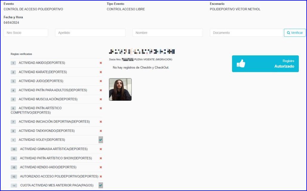Viewport: 307px width, 191px height.
Task: Select ACTIVIDAD PATÍN ARTÍSTICO SHOW(DEPORTES) text
Action: [x=56, y=158]
